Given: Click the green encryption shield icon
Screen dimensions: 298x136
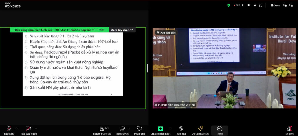Looking at the screenshot, I should point(229,5).
